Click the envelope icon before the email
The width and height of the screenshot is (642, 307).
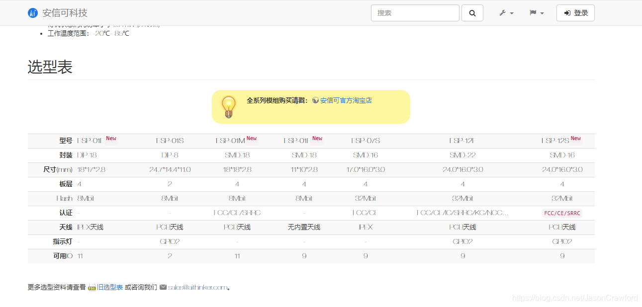pyautogui.click(x=163, y=287)
